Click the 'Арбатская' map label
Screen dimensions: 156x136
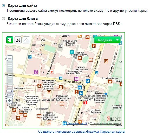click(x=19, y=88)
